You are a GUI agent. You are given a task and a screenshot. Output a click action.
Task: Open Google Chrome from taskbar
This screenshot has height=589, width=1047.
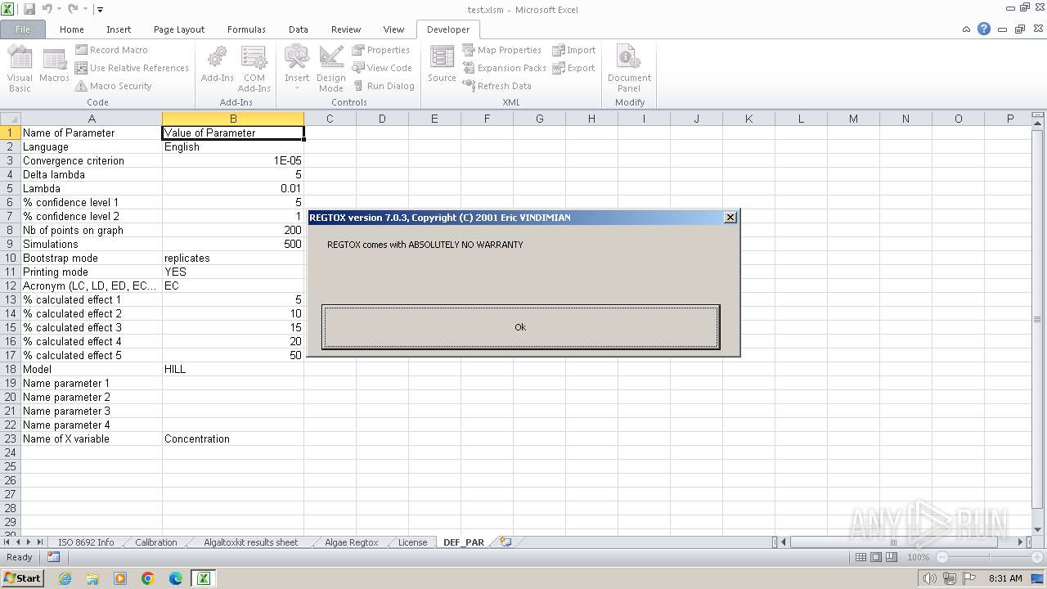[148, 578]
